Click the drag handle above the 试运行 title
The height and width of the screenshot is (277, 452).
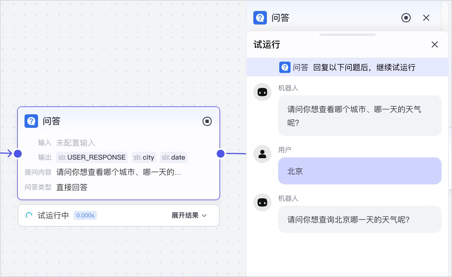click(x=347, y=35)
